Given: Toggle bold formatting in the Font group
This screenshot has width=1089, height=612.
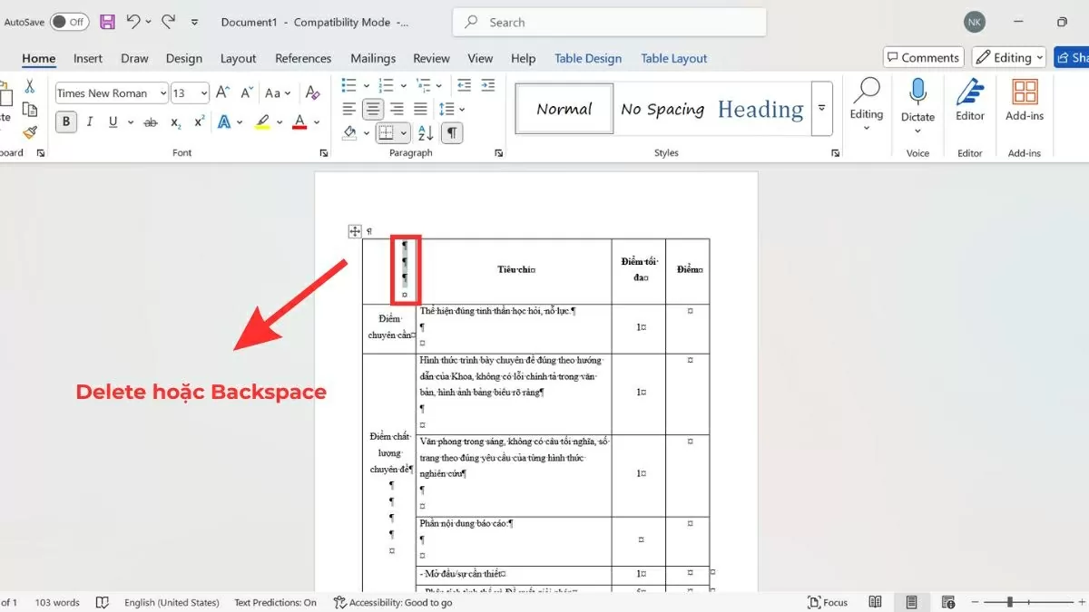Looking at the screenshot, I should (65, 121).
